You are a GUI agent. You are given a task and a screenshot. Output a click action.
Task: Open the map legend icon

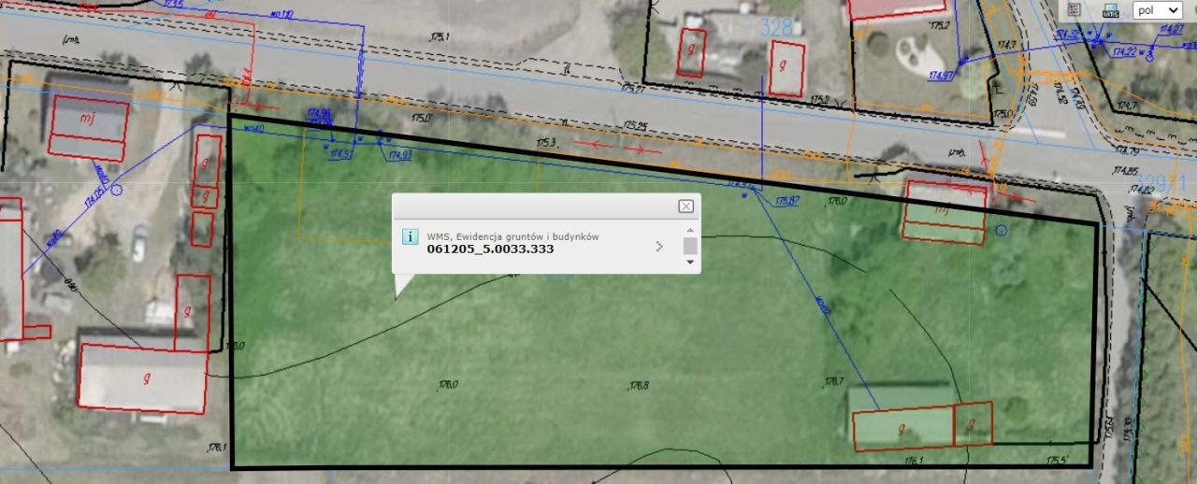[x=1075, y=9]
